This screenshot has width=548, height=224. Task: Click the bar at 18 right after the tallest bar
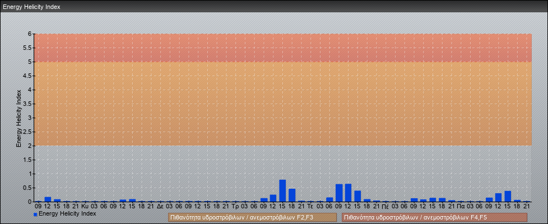pos(292,195)
